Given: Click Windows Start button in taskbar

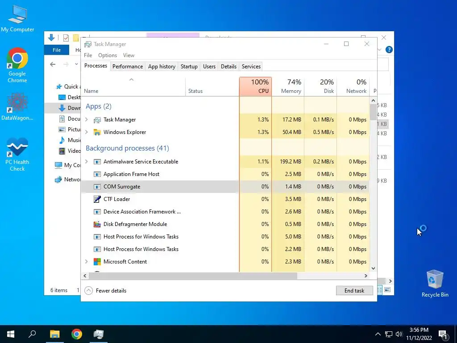Looking at the screenshot, I should pyautogui.click(x=11, y=334).
